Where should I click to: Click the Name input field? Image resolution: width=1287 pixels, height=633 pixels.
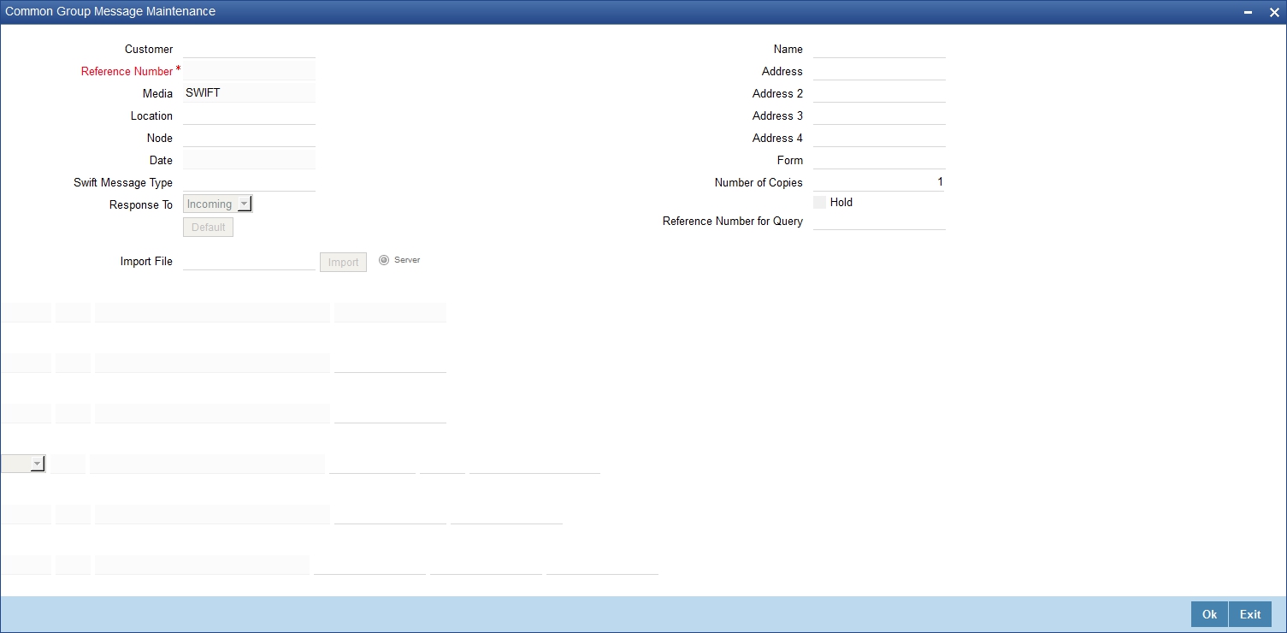(879, 49)
